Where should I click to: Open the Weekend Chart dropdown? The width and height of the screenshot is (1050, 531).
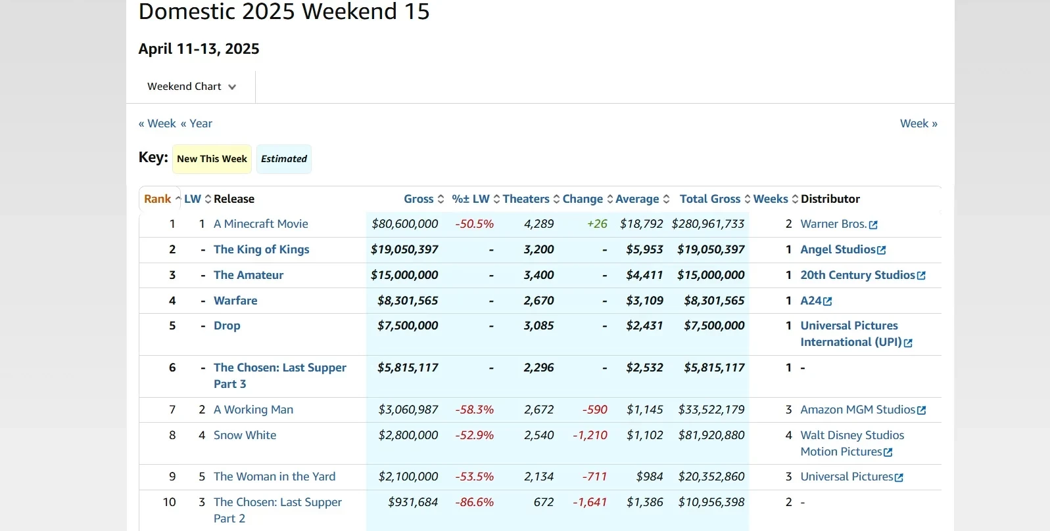(191, 87)
